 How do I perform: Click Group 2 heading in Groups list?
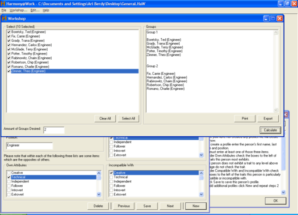(x=152, y=66)
